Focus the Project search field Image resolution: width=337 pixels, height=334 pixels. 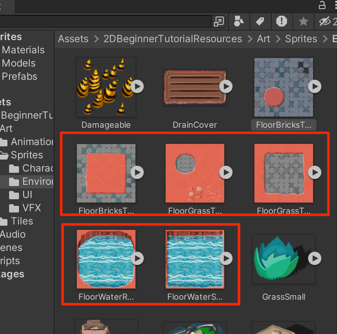click(x=105, y=21)
